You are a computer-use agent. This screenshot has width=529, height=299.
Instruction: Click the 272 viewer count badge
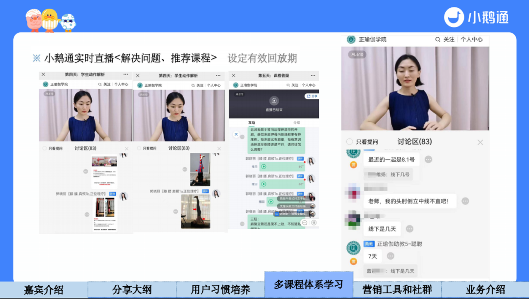click(x=240, y=94)
